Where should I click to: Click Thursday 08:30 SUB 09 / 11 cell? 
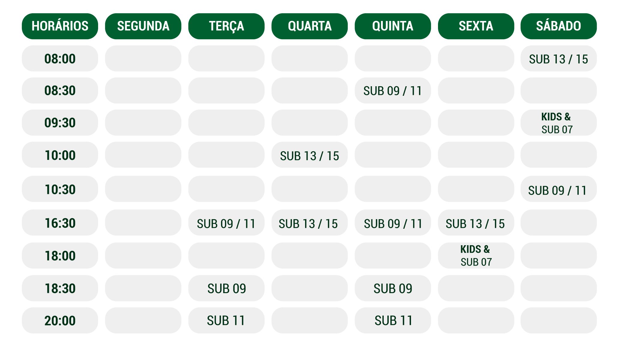pyautogui.click(x=393, y=90)
